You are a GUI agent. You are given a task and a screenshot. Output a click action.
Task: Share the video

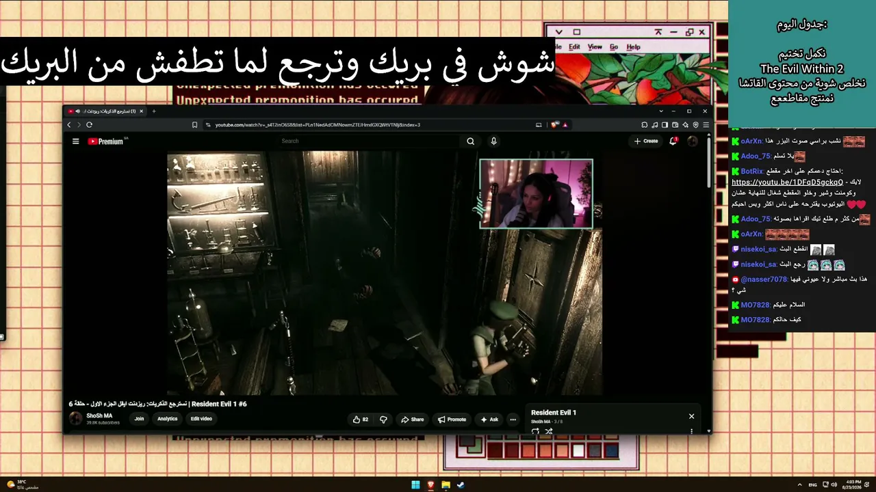(x=413, y=420)
